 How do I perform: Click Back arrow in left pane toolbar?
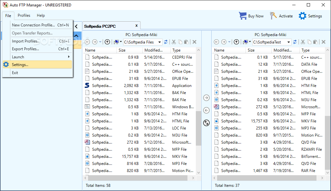click(x=87, y=42)
